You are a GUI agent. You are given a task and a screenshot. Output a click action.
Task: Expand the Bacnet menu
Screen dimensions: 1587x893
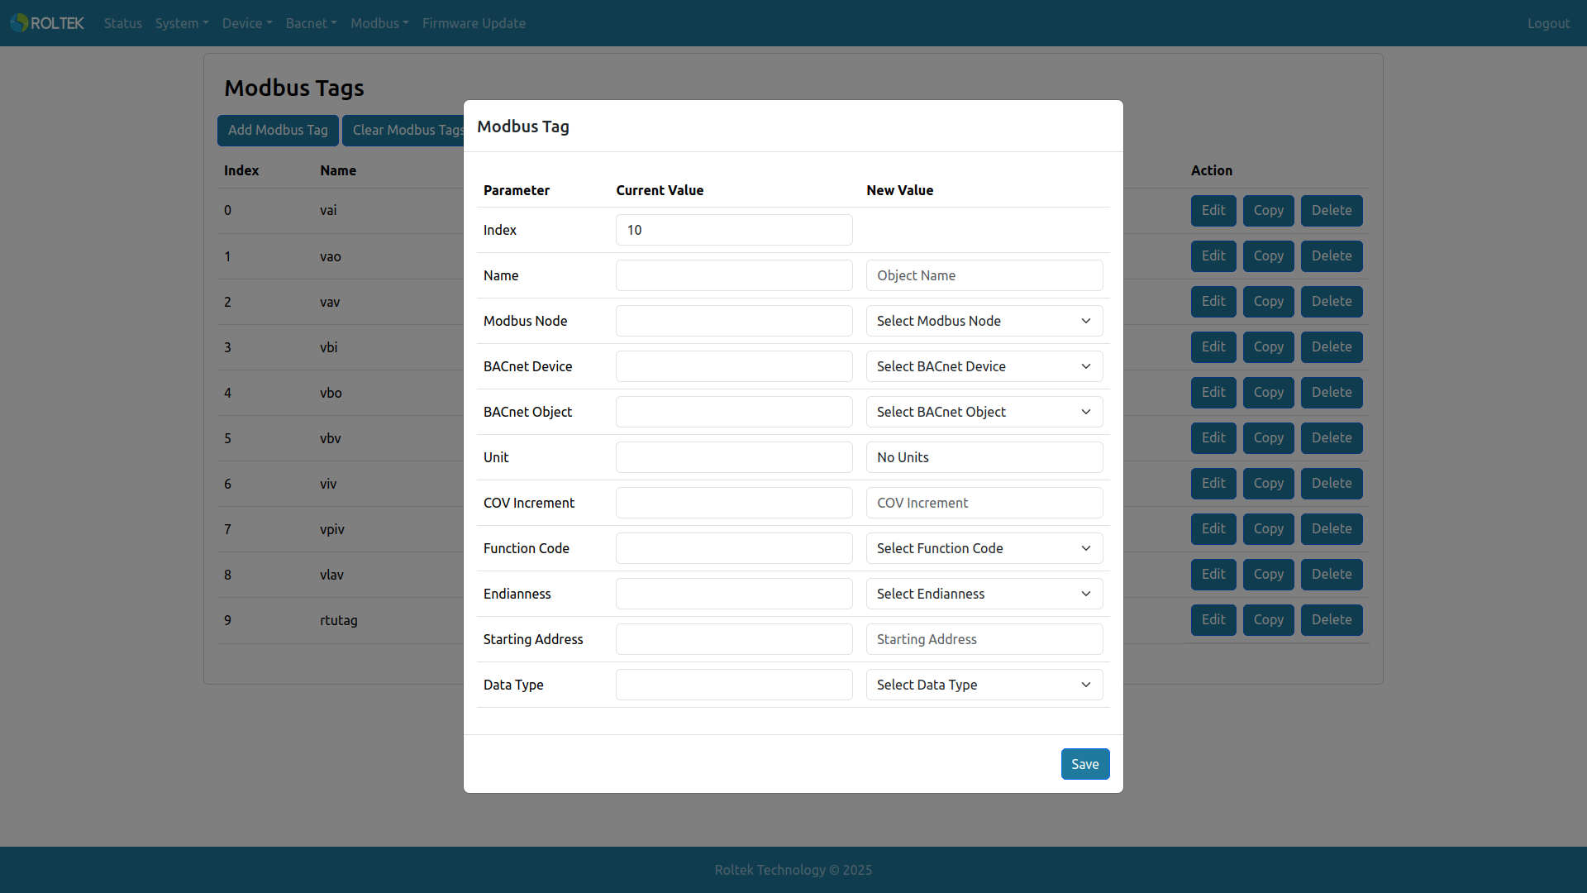point(312,23)
